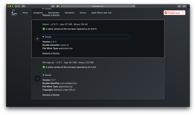Collapse the IINA Details disclosure
This screenshot has width=196, height=115.
pyautogui.click(x=47, y=75)
